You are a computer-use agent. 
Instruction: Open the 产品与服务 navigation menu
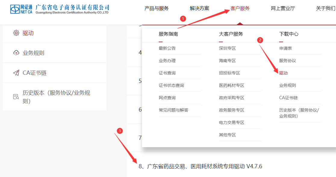pos(157,8)
